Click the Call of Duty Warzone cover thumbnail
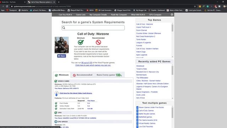The image size is (227, 128). [x=62, y=45]
